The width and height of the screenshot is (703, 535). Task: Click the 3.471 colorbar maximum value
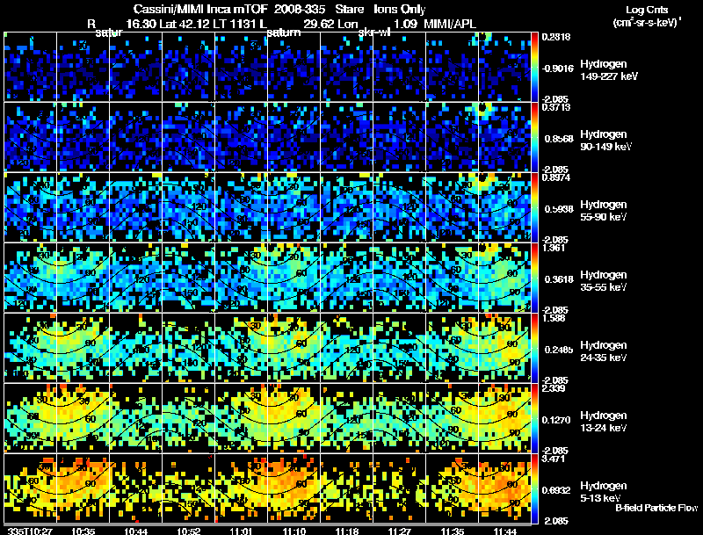[554, 459]
